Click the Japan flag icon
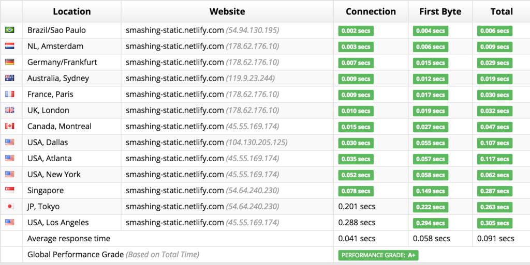This screenshot has height=265, width=530. [x=10, y=206]
